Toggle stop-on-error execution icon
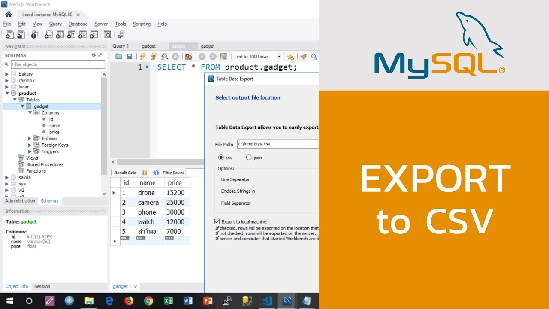The height and width of the screenshot is (309, 549). 188,57
